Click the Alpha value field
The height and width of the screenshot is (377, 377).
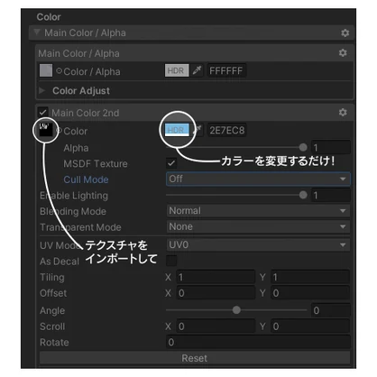coord(331,147)
